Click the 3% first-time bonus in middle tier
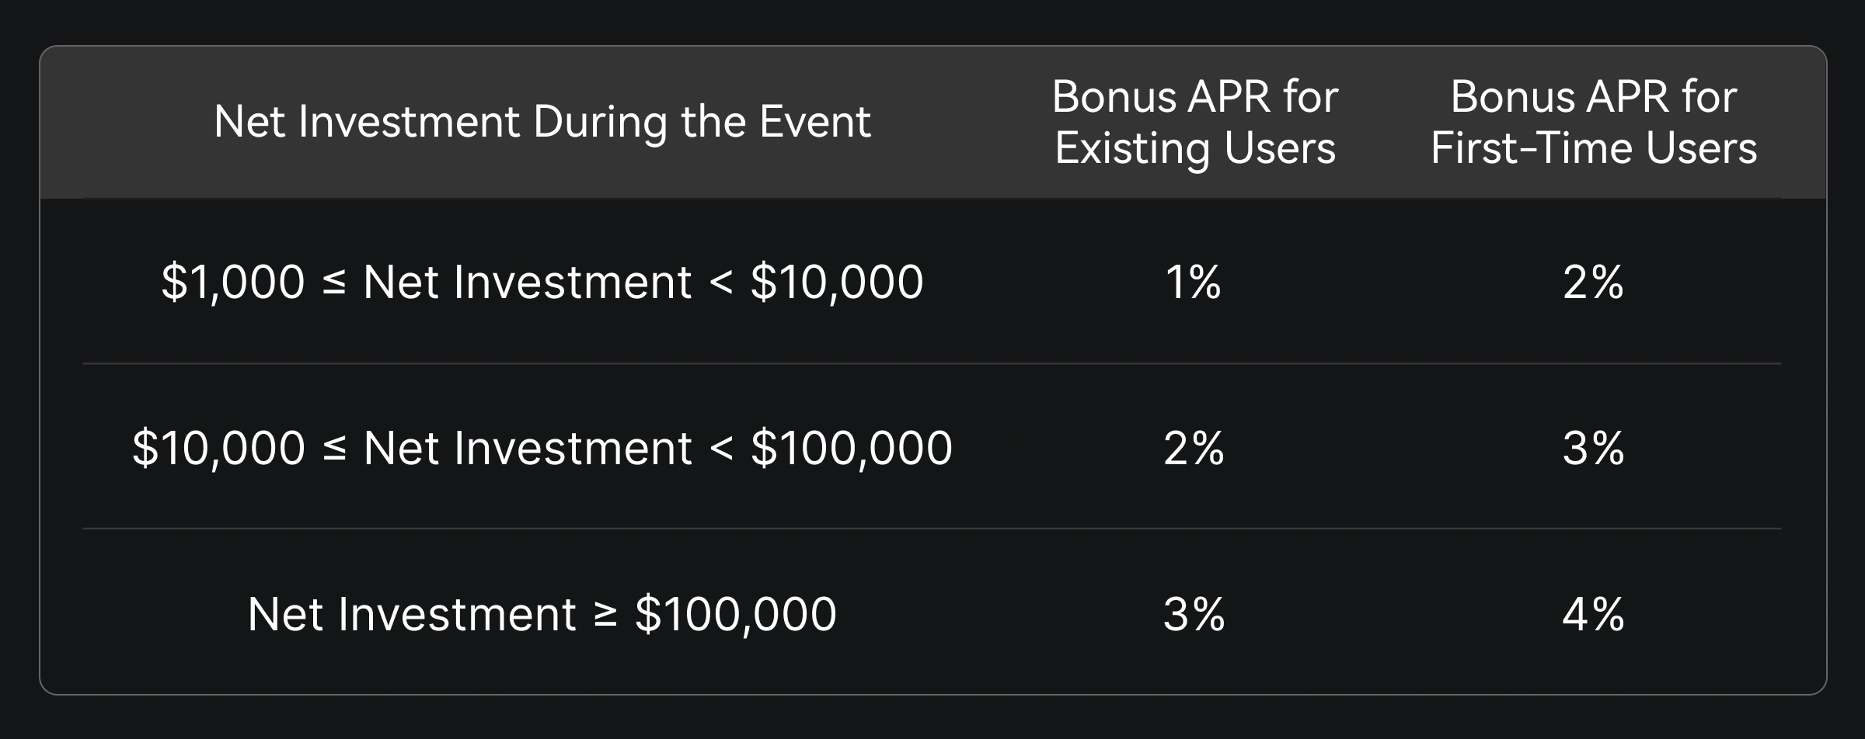The image size is (1865, 739). 1593,448
